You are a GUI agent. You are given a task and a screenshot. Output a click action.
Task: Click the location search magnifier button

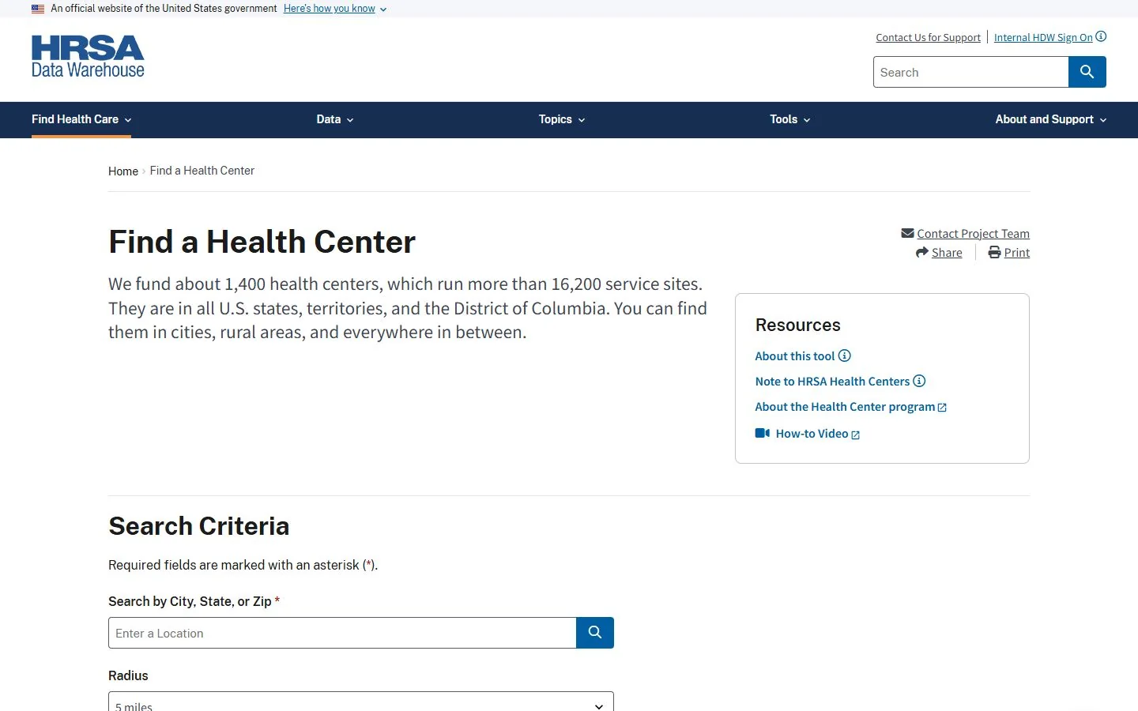click(x=595, y=633)
